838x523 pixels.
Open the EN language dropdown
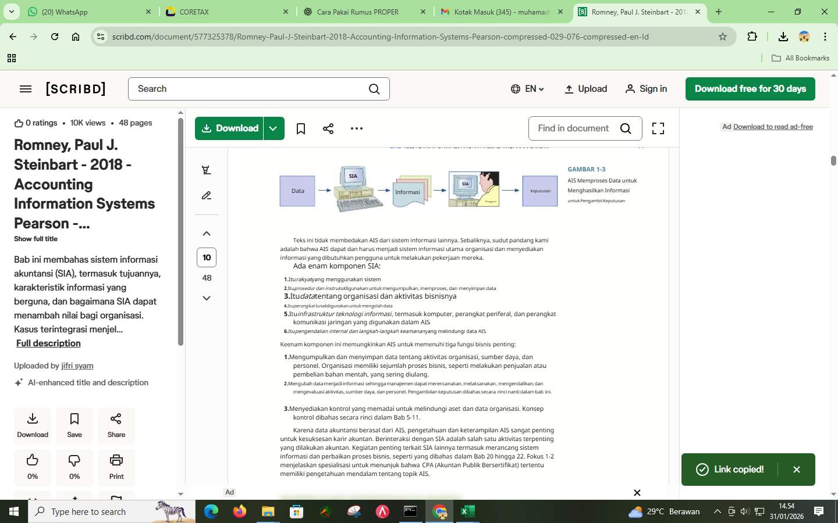point(528,89)
